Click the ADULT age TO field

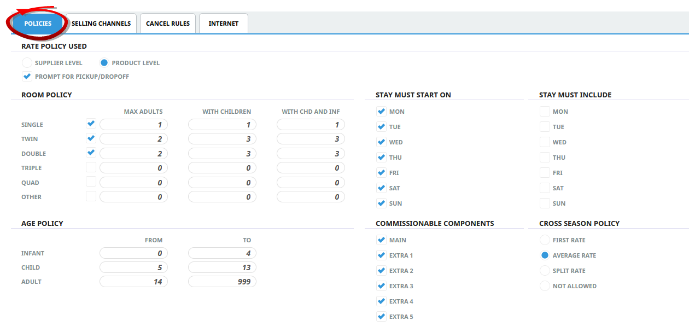coord(222,281)
